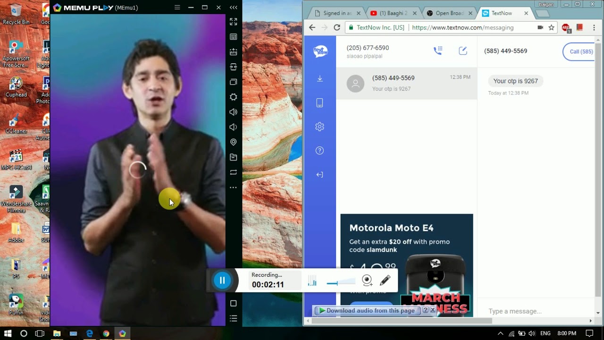This screenshot has width=604, height=340.
Task: Close the download audio bar
Action: pos(433,310)
